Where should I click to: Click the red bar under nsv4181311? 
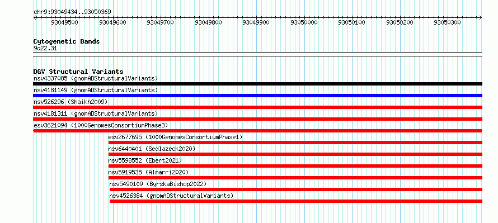[257, 119]
